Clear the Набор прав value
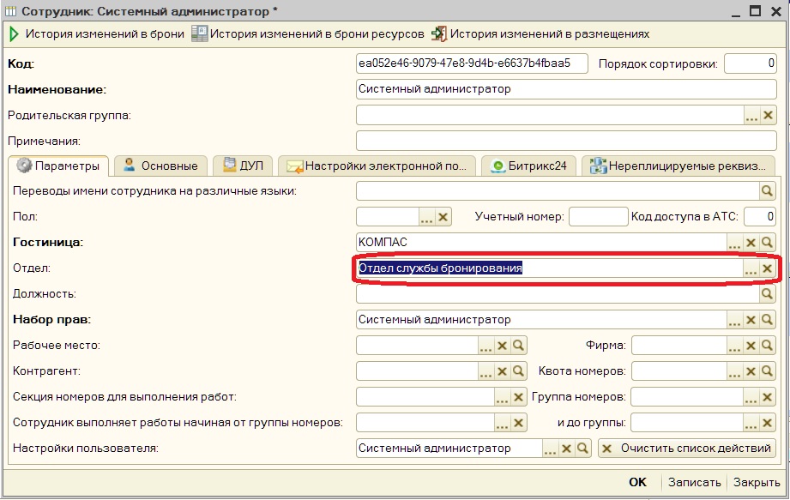The height and width of the screenshot is (500, 790). coord(751,320)
